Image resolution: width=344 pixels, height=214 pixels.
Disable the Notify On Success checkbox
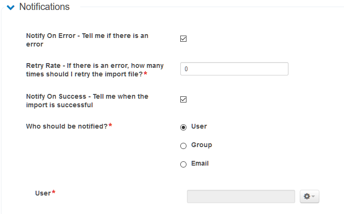tap(184, 100)
